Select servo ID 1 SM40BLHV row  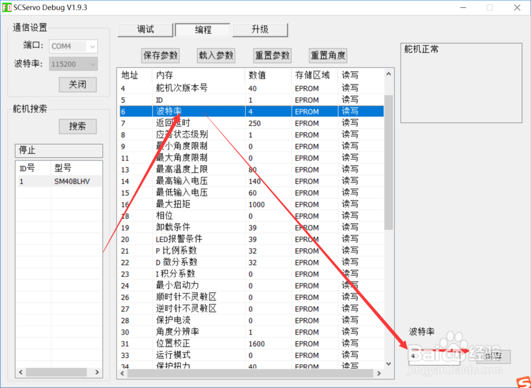[59, 181]
